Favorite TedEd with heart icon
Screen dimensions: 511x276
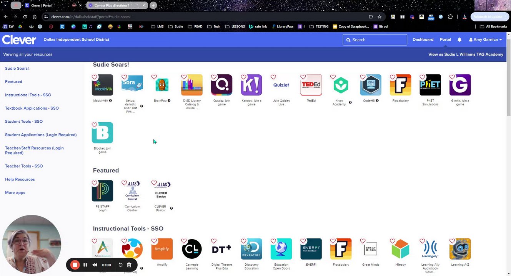(x=303, y=77)
